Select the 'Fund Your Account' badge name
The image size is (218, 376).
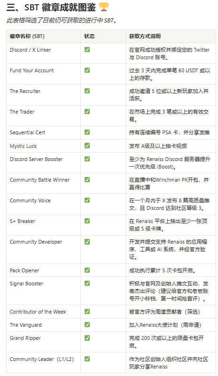pyautogui.click(x=31, y=70)
